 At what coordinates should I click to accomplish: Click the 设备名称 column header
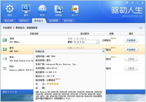click(x=34, y=34)
